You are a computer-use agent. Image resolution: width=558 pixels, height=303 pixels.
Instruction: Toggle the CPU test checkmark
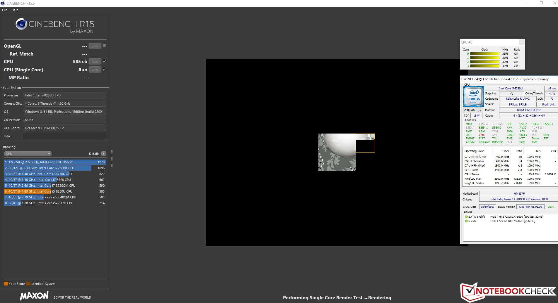(x=105, y=61)
